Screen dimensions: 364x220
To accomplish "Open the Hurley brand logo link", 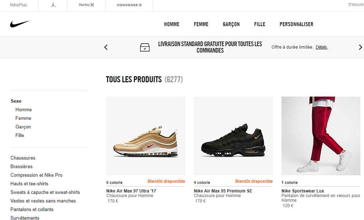I will coord(87,5).
